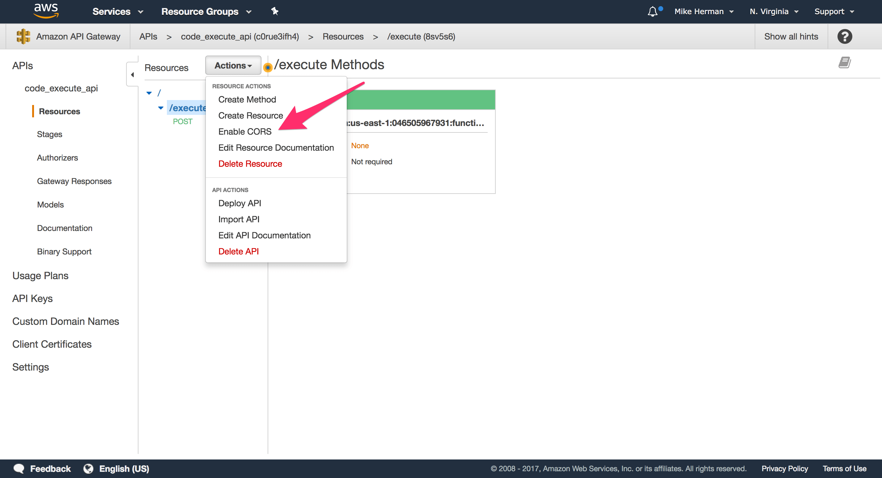Screen dimensions: 882x478
Task: Click the pin icon in the top navigation bar
Action: [275, 11]
